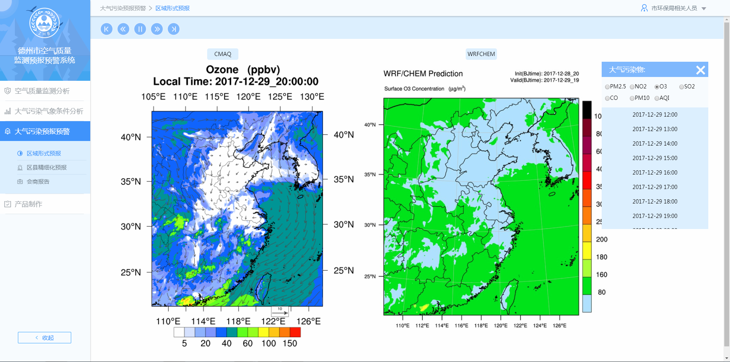Expand 空气质量监测分析 sidebar section
This screenshot has width=730, height=362.
(42, 91)
